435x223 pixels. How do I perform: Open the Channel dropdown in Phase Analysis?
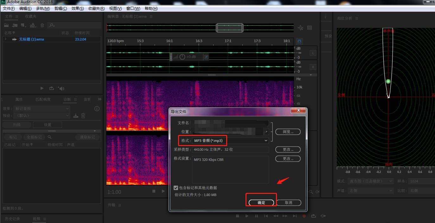point(371,191)
